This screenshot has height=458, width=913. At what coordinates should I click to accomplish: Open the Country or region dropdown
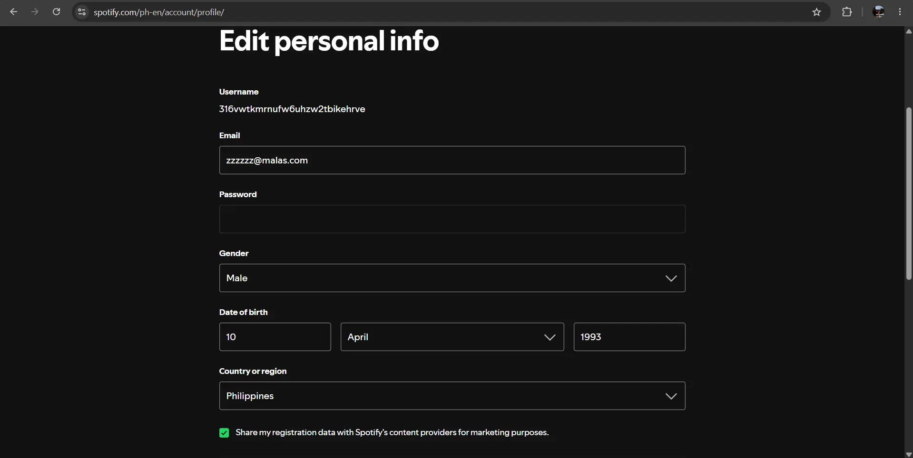[x=452, y=396]
